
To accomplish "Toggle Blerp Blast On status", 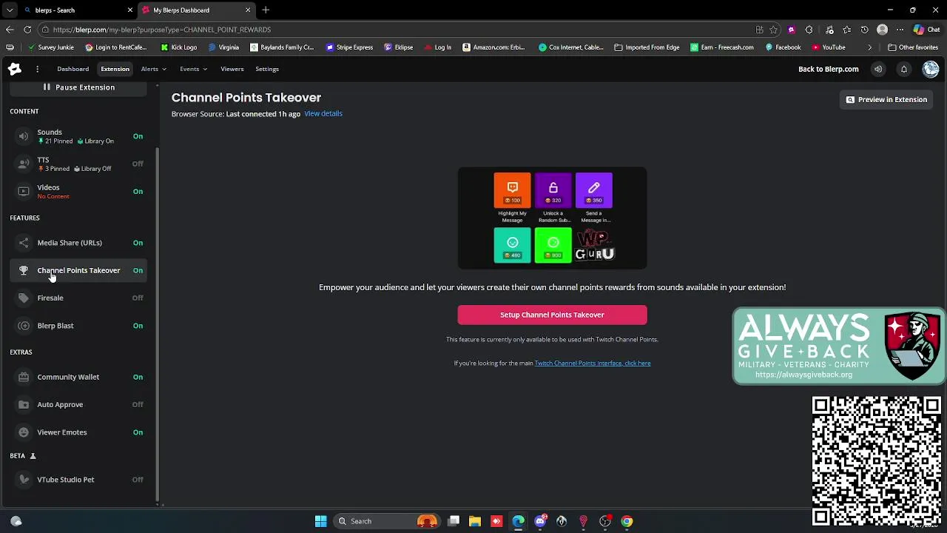I will 138,326.
